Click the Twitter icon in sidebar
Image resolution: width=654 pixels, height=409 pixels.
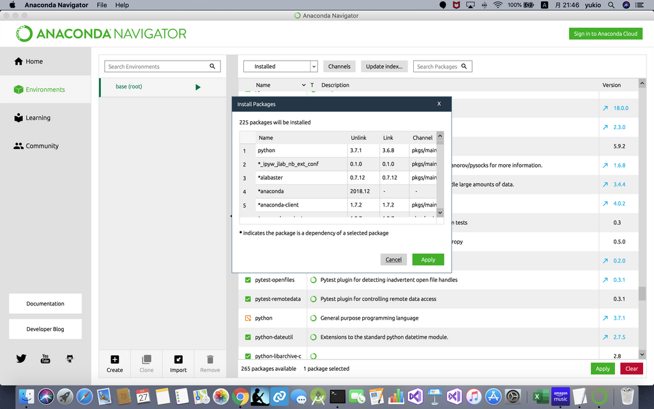(21, 359)
